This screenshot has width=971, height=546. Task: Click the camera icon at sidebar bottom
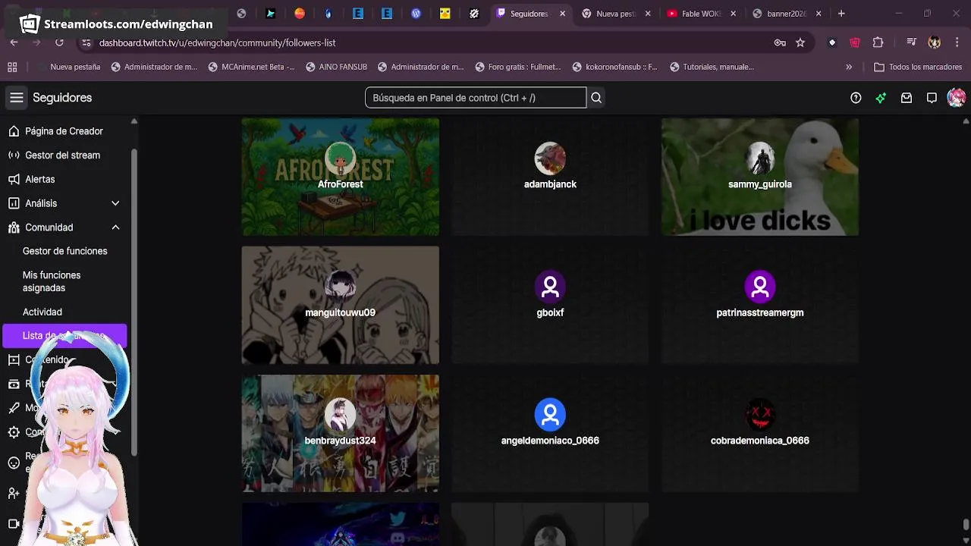pyautogui.click(x=14, y=523)
